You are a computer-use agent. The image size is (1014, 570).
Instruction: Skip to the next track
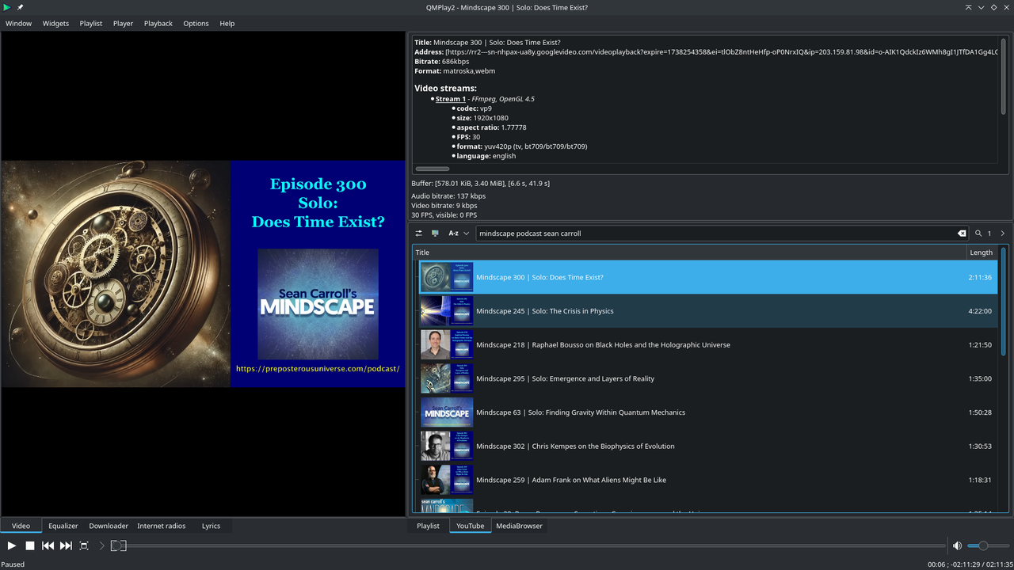66,545
